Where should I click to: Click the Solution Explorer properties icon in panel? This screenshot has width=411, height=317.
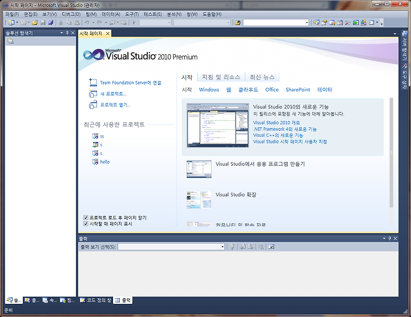coord(10,41)
